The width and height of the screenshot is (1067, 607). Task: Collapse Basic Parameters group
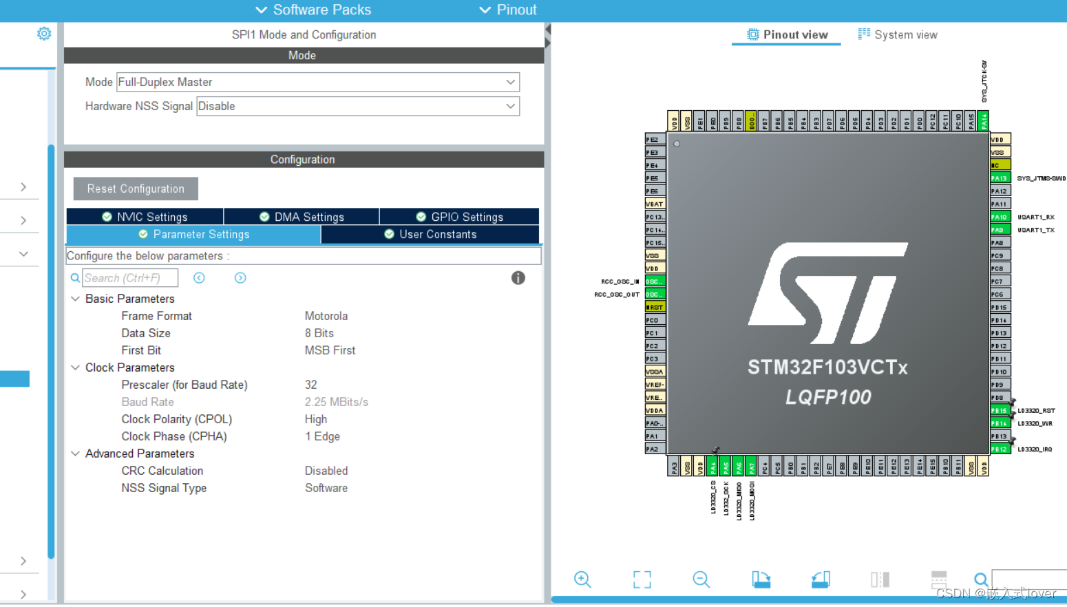76,299
